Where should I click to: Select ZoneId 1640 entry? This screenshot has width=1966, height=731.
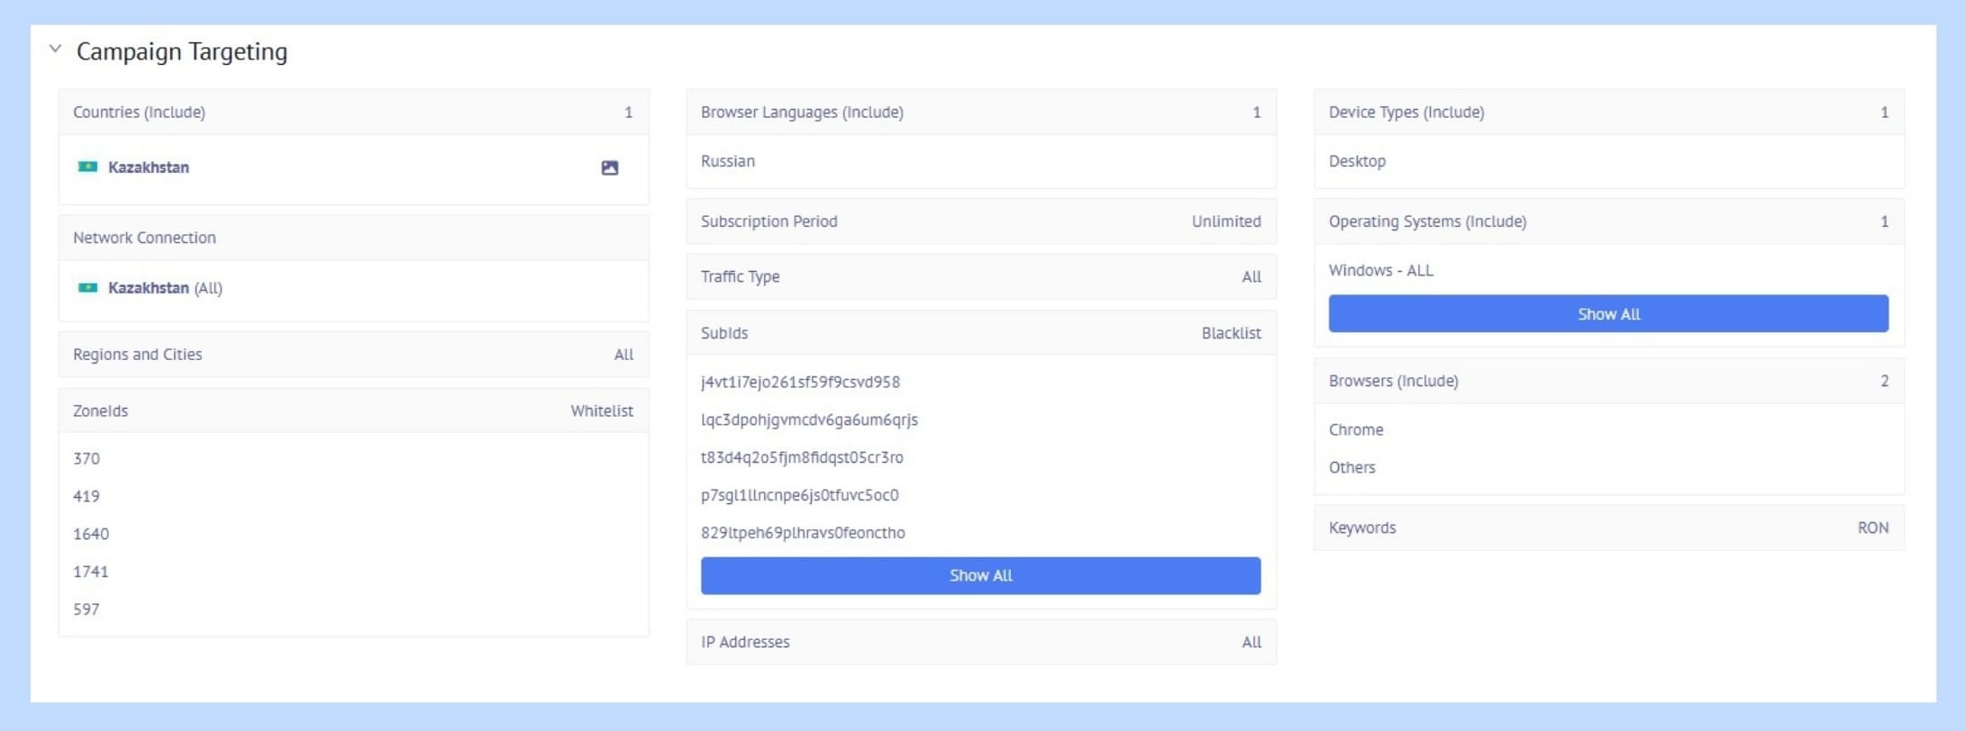91,534
